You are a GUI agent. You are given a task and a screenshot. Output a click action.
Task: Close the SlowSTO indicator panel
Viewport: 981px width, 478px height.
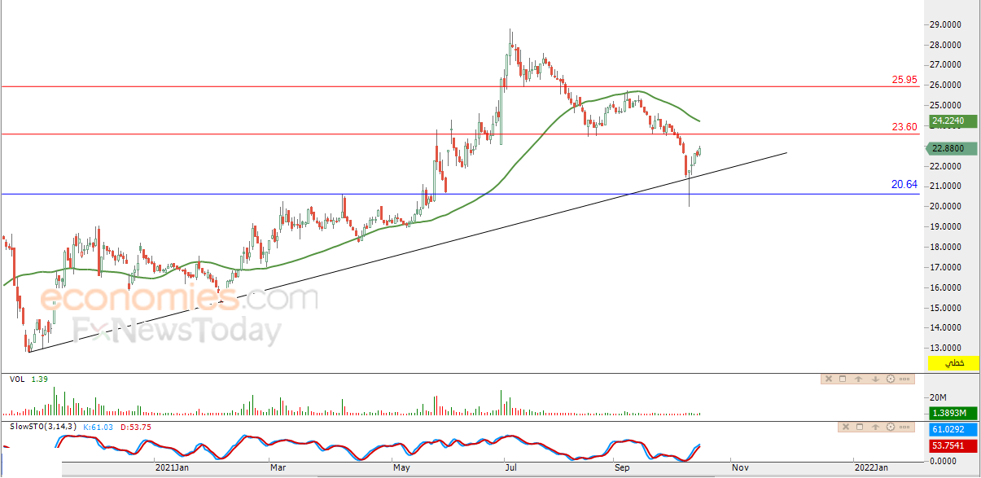tap(846, 427)
